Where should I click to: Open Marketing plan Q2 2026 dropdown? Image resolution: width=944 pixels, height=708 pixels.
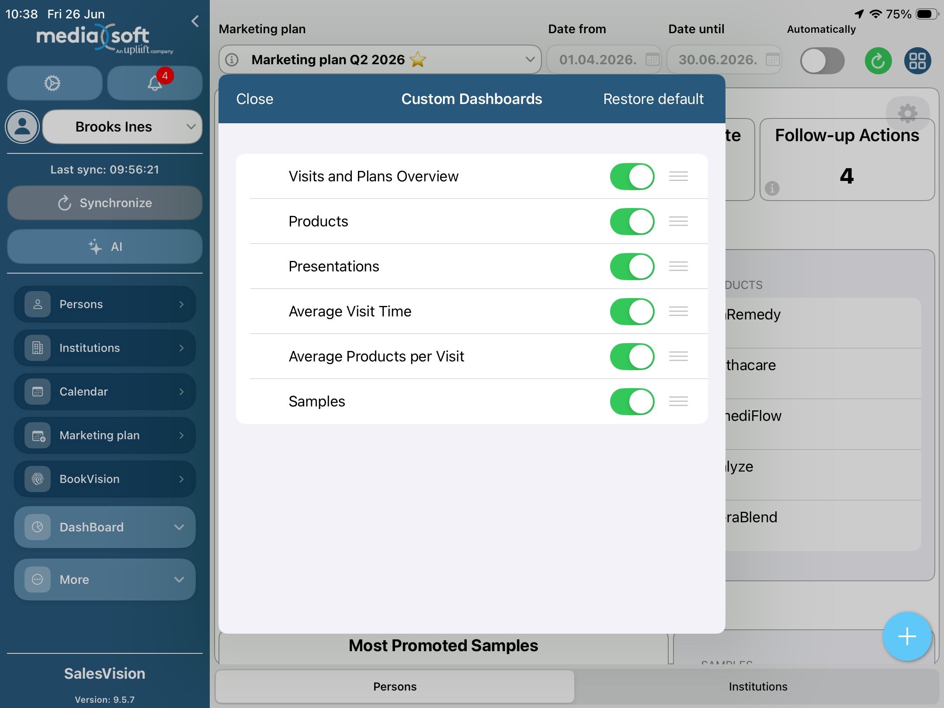pyautogui.click(x=380, y=59)
